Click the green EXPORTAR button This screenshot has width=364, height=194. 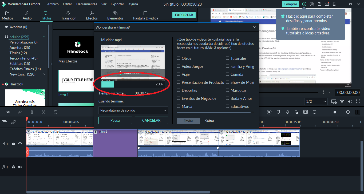click(x=184, y=15)
